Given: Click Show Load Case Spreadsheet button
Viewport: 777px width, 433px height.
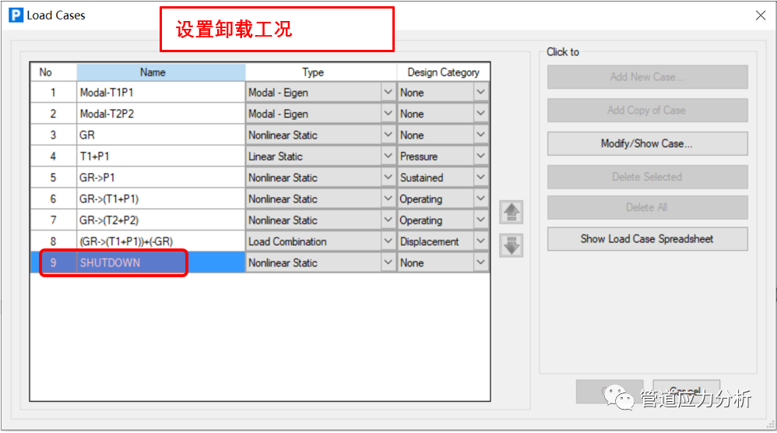Looking at the screenshot, I should coord(647,239).
